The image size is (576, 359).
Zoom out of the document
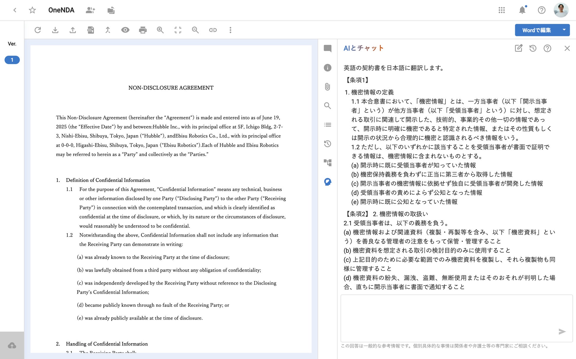pos(195,30)
